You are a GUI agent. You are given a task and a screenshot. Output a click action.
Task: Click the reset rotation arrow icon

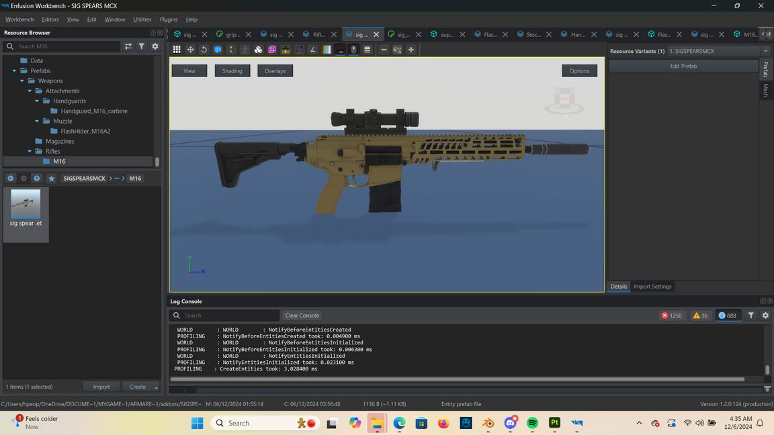(204, 50)
